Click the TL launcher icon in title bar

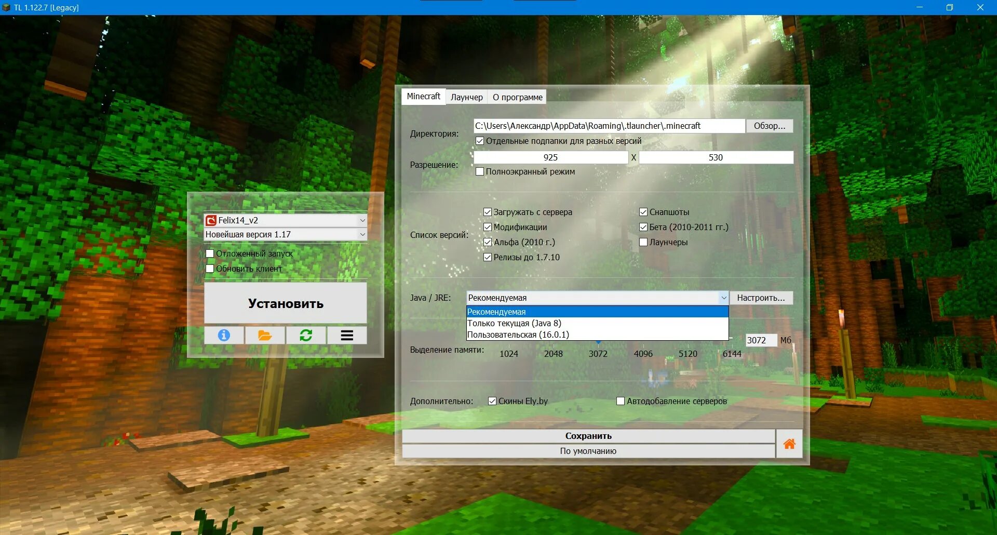[x=6, y=7]
